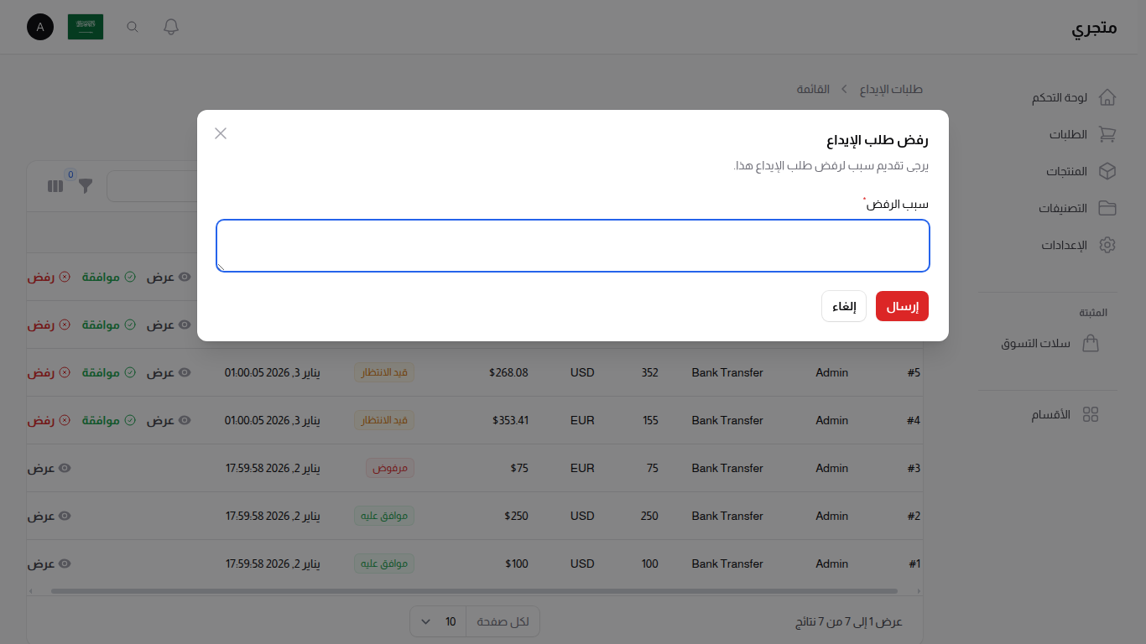Open the column visibility icon above the table
1146x644 pixels.
[x=55, y=186]
